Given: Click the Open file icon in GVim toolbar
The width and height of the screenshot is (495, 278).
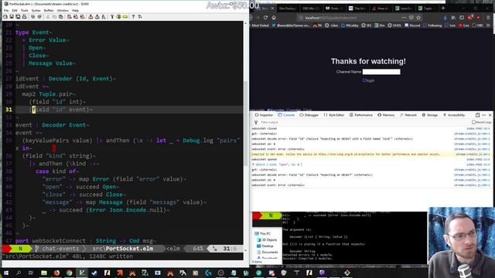Looking at the screenshot, I should click(x=5, y=17).
